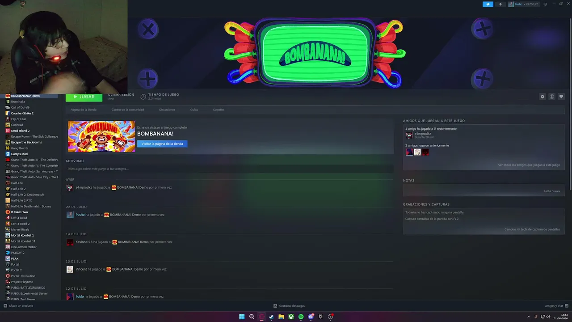The width and height of the screenshot is (572, 322).
Task: Select BOMBANANA! Demo in the library list
Action: 29,96
